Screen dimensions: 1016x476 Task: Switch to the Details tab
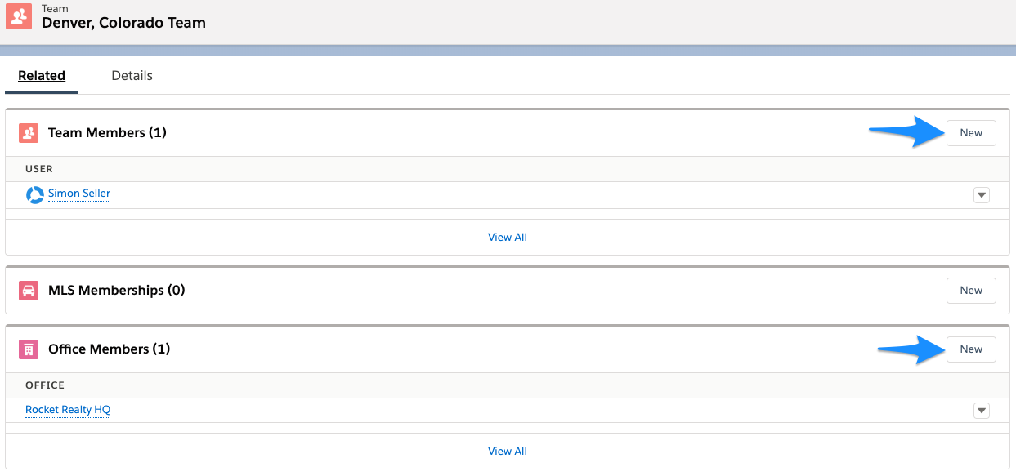[x=132, y=75]
